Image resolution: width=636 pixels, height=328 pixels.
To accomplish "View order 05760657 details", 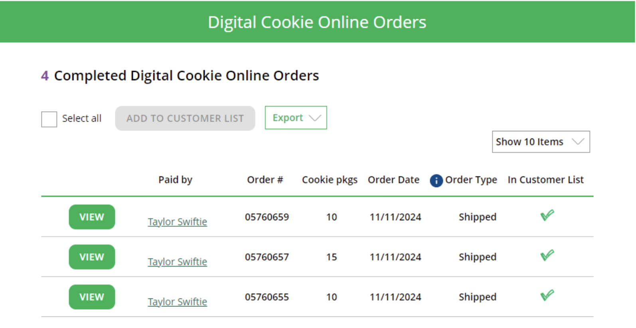I will pyautogui.click(x=92, y=257).
